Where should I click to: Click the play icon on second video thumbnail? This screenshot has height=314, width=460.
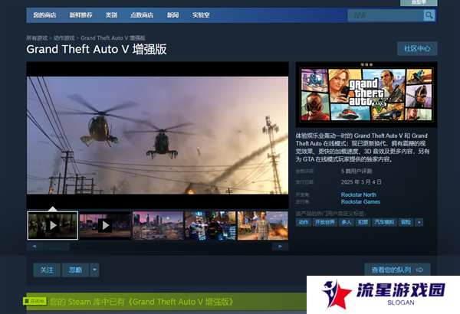[105, 225]
